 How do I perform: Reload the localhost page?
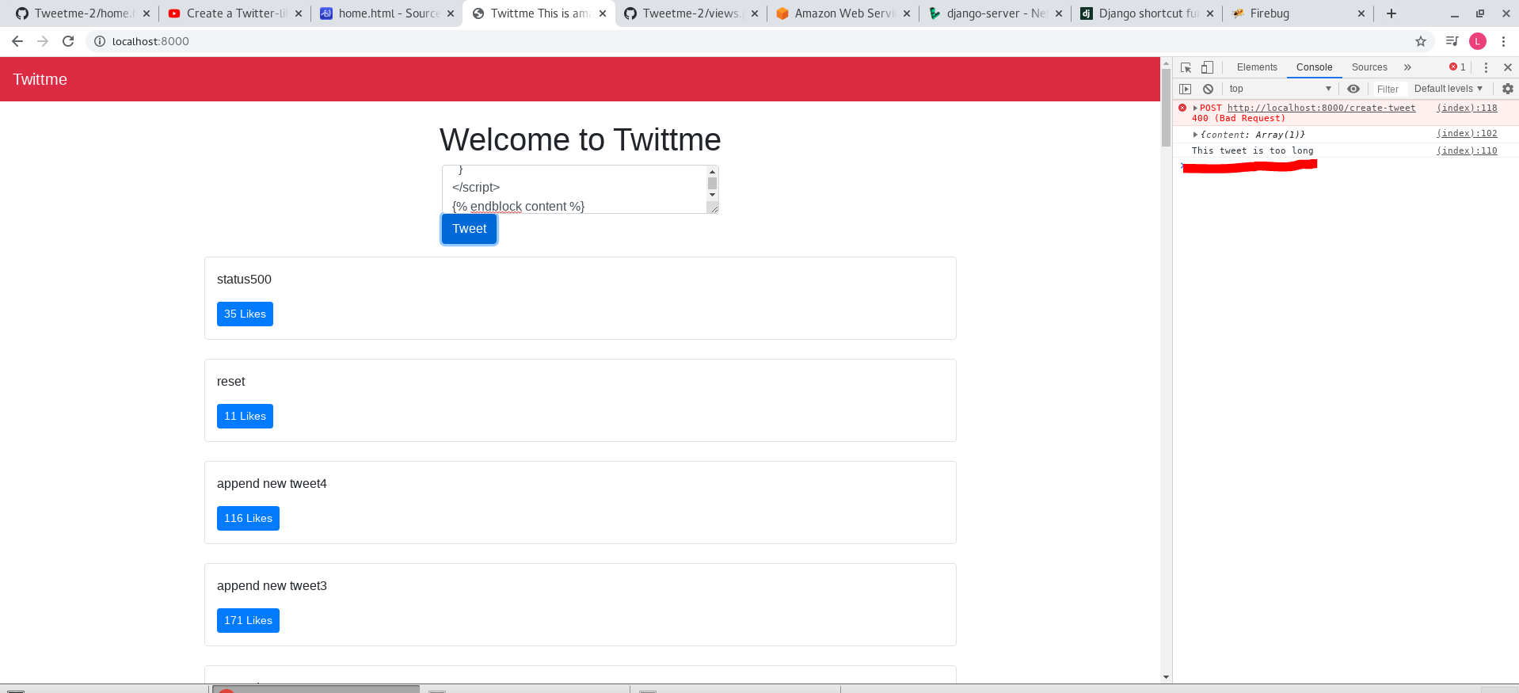(x=68, y=41)
